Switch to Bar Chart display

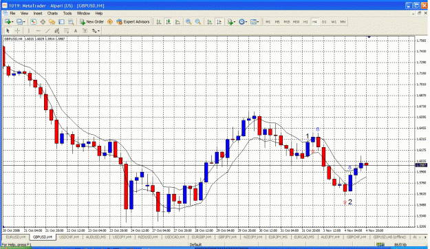pos(159,21)
